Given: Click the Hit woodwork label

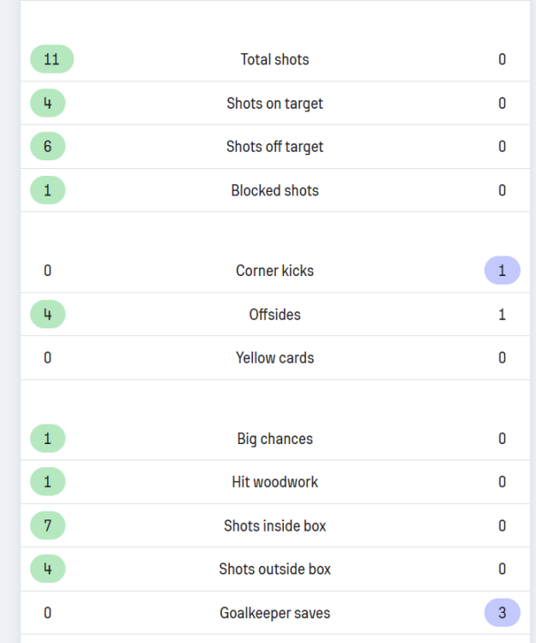Looking at the screenshot, I should (274, 482).
